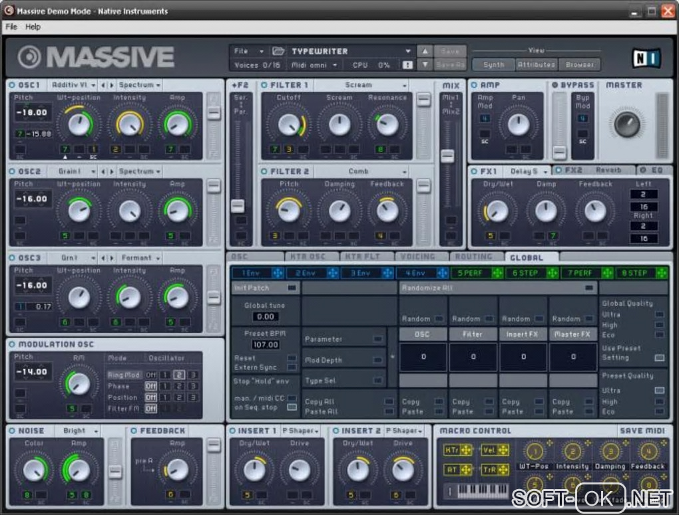Toggle Noise power button
This screenshot has height=515, width=679.
pyautogui.click(x=12, y=431)
